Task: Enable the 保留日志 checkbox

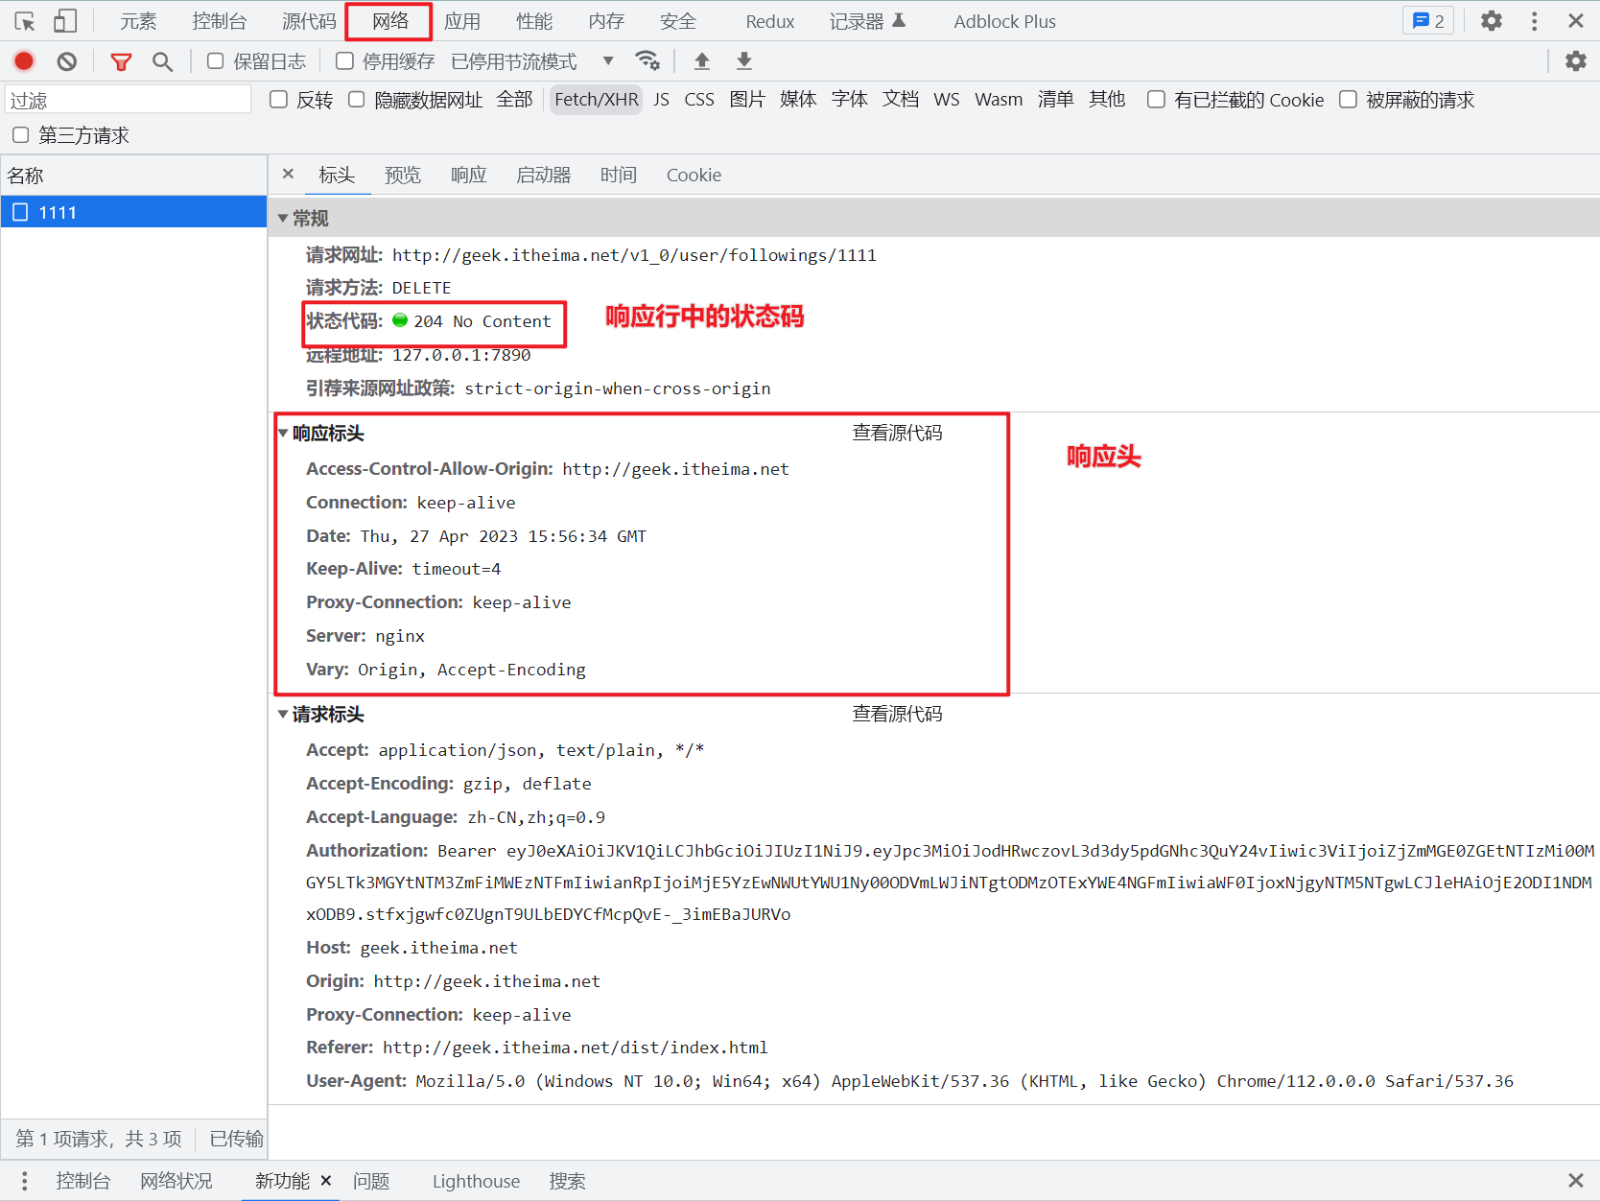Action: [x=216, y=61]
